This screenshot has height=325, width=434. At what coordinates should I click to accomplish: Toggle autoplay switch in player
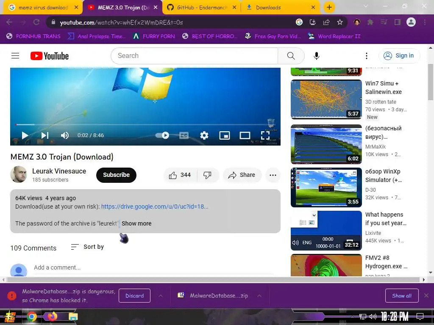tap(162, 135)
